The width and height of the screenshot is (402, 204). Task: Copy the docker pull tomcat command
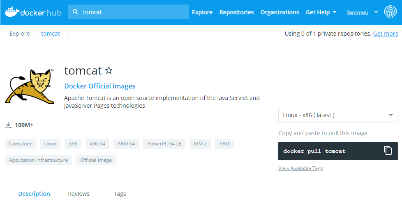point(388,151)
